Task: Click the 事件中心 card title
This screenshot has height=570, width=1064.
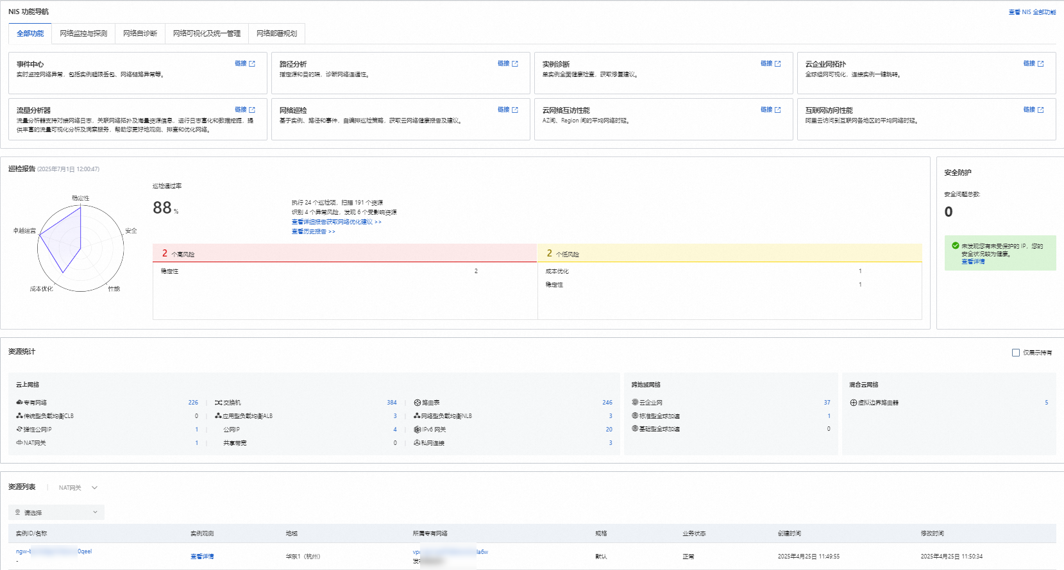Action: point(30,64)
